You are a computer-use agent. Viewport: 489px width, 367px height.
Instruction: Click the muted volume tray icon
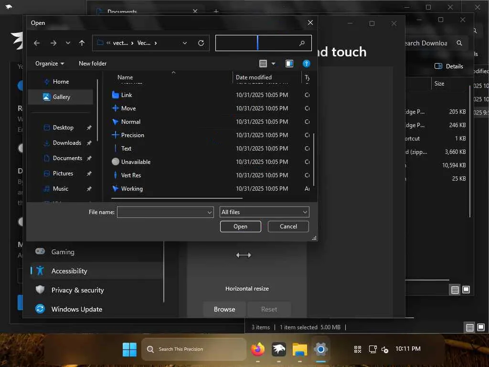pyautogui.click(x=385, y=350)
